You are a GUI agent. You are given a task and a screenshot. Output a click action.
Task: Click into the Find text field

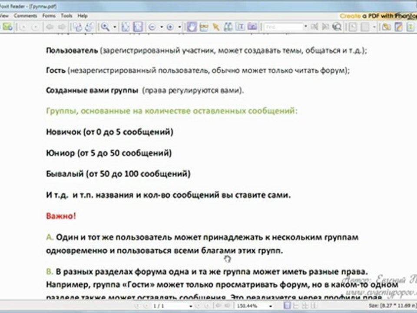click(x=284, y=27)
